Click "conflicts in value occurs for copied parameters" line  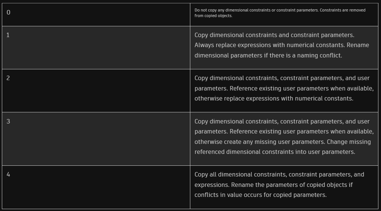pyautogui.click(x=260, y=195)
